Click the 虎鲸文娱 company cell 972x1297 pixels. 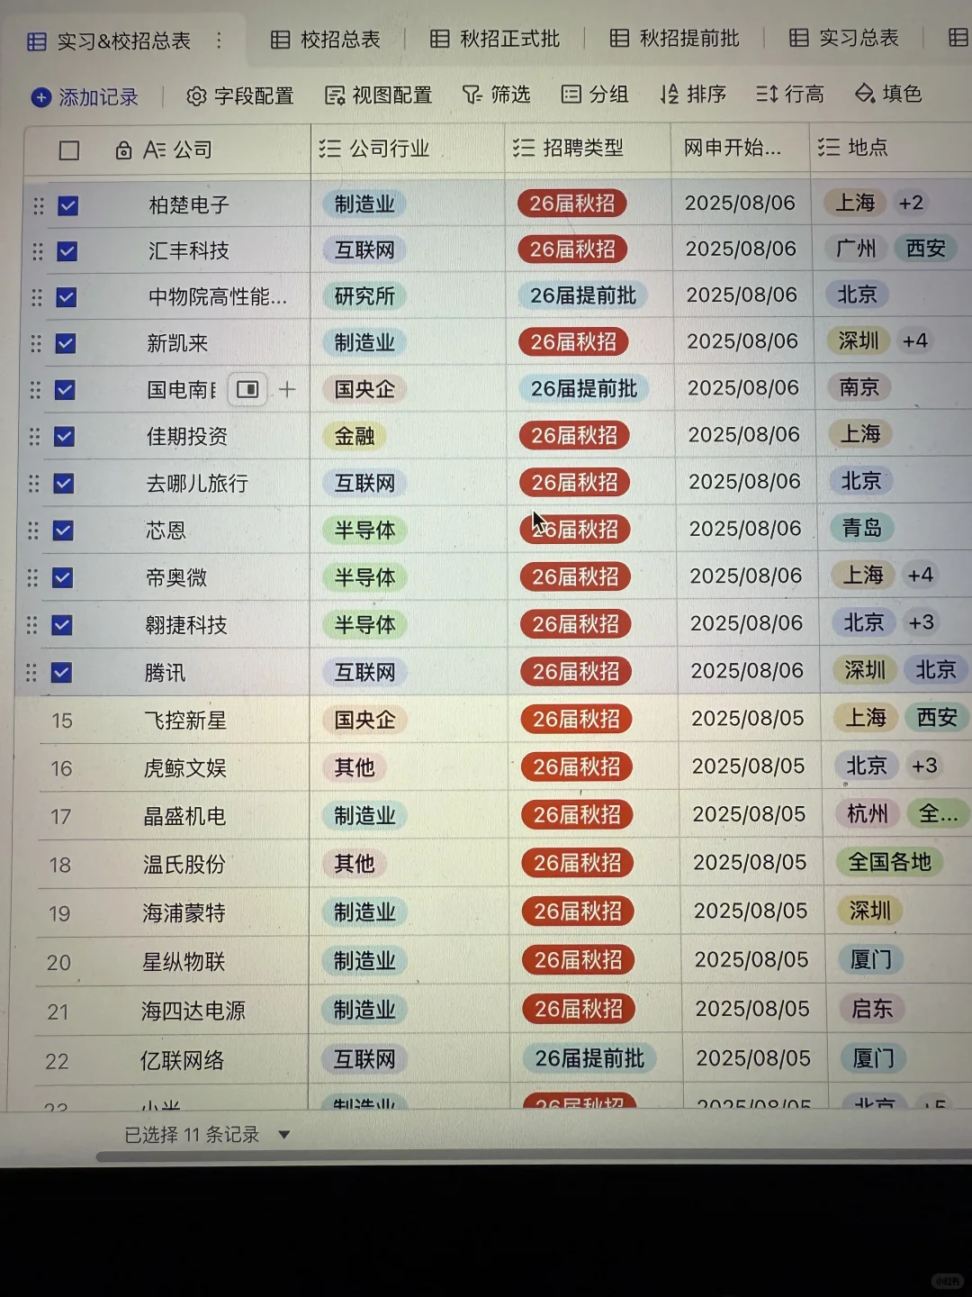click(x=184, y=768)
